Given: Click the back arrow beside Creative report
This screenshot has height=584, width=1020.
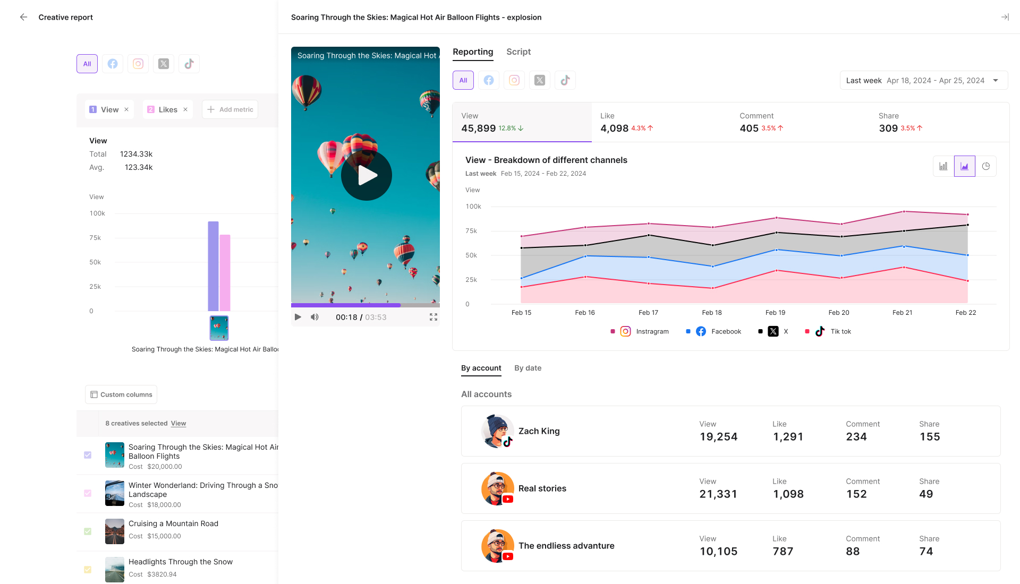Looking at the screenshot, I should (23, 17).
